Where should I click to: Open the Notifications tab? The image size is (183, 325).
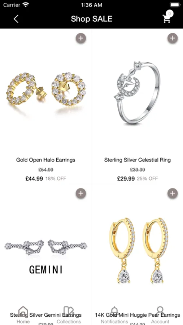114,315
